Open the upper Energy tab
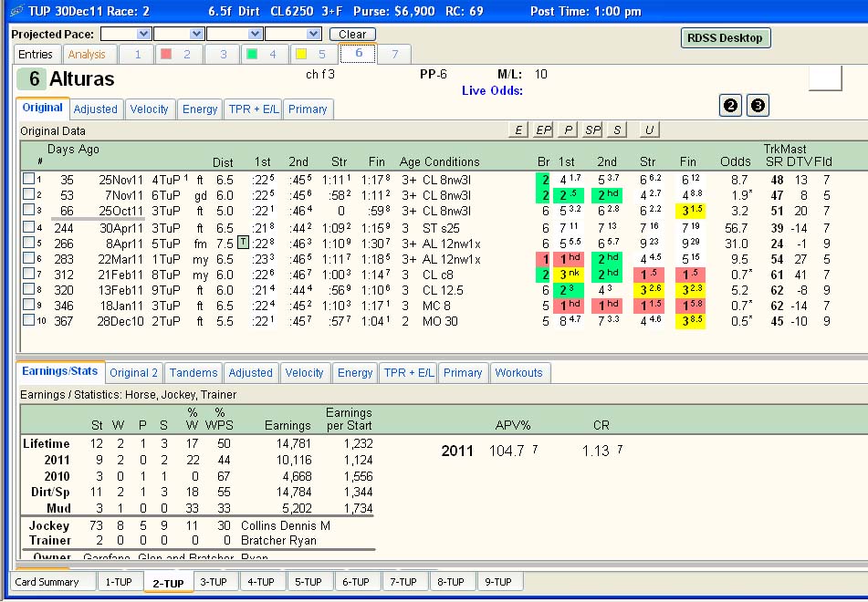The image size is (868, 602). [200, 109]
